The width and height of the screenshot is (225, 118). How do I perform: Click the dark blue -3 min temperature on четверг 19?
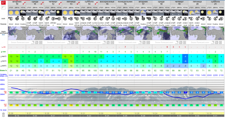(x=185, y=61)
